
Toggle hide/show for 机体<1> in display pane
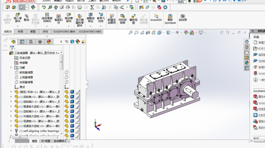67,92
